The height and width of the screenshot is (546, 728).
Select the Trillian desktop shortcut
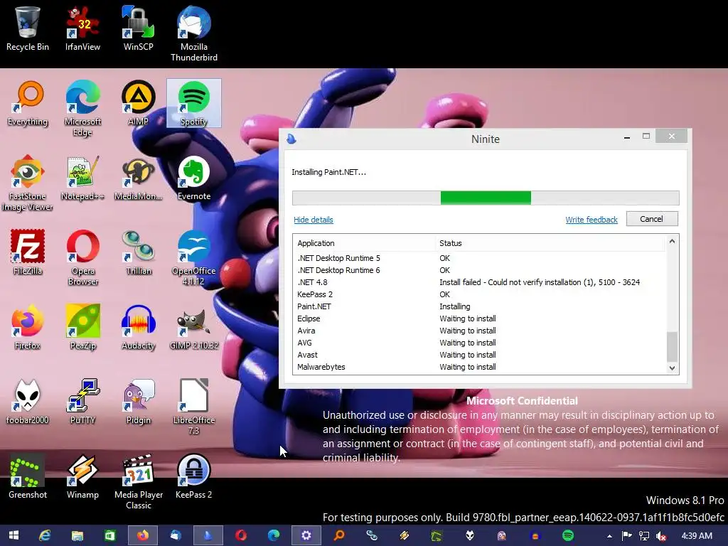tap(139, 253)
